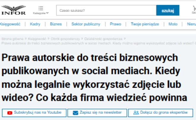Open the Kategorie hamburger menu icon
196x120 pixels.
click(41, 8)
